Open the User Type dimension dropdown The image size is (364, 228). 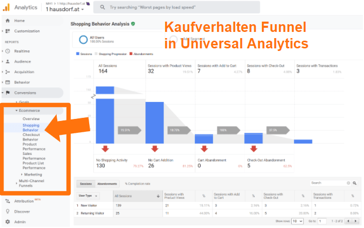[88, 196]
